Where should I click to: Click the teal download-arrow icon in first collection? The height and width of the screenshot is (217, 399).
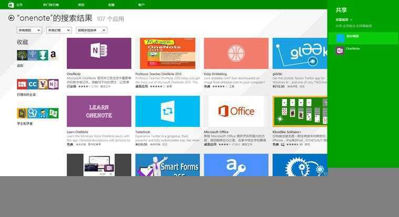point(43,55)
